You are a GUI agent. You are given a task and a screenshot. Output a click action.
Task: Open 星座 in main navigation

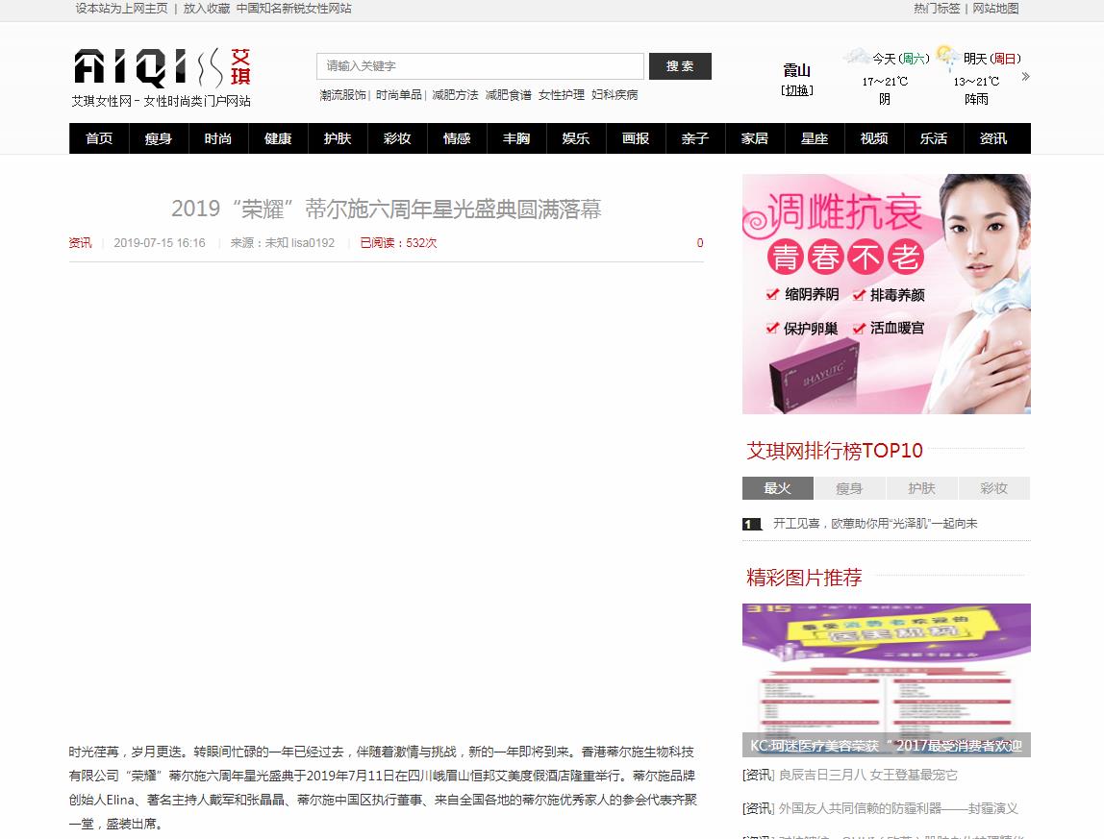coord(815,138)
